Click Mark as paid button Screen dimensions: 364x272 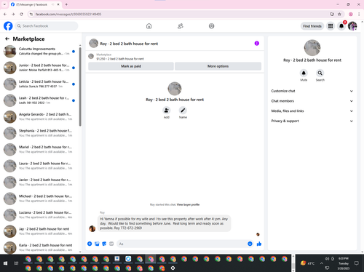pos(131,66)
